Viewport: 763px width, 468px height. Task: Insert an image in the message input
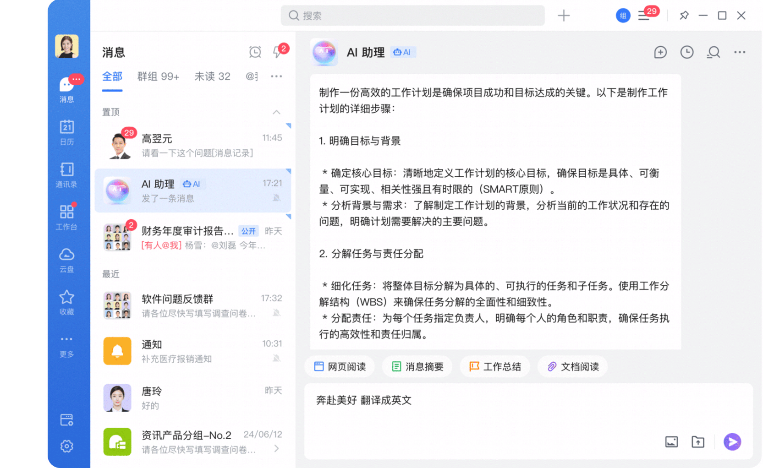click(671, 442)
